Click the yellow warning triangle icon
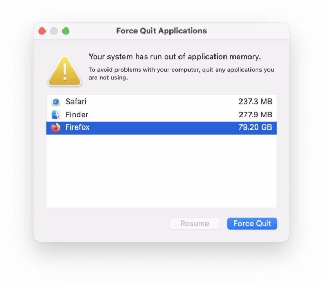This screenshot has width=323, height=286. [65, 71]
